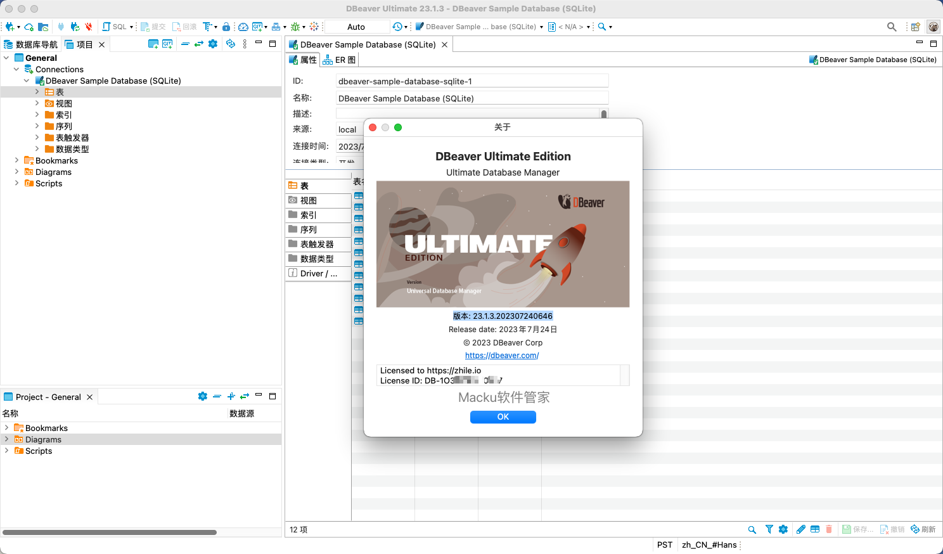943x554 pixels.
Task: Select Scripts in the navigator tree
Action: [x=43, y=183]
